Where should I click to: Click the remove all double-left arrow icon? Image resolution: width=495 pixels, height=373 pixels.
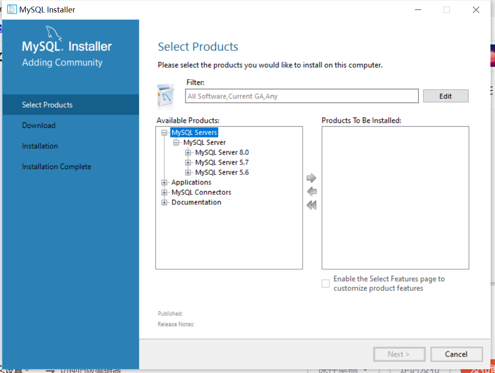click(311, 205)
